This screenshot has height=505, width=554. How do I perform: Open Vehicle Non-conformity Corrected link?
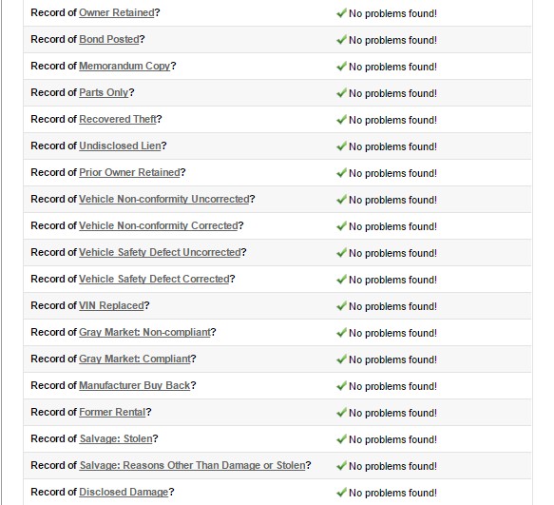click(x=159, y=225)
